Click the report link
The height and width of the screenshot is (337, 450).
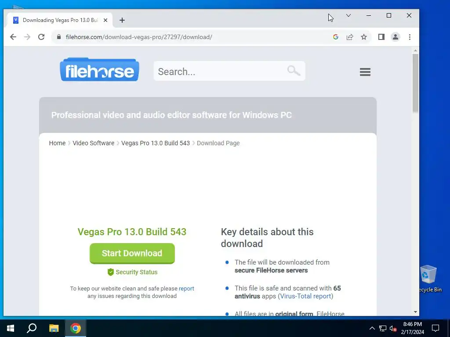186,289
